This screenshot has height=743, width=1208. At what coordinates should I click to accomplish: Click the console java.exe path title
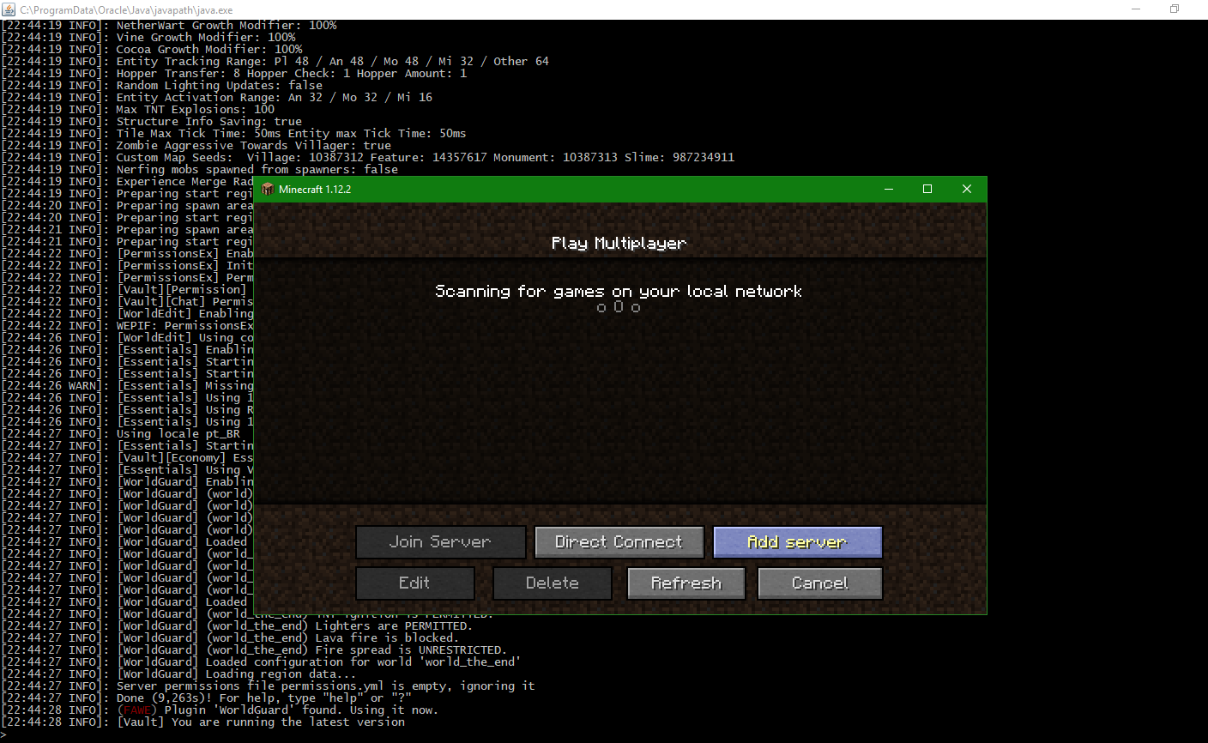coord(126,9)
